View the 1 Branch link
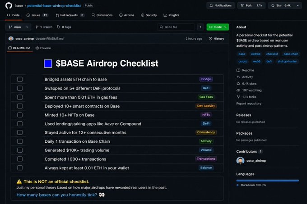This screenshot has width=307, height=204. [x=44, y=27]
